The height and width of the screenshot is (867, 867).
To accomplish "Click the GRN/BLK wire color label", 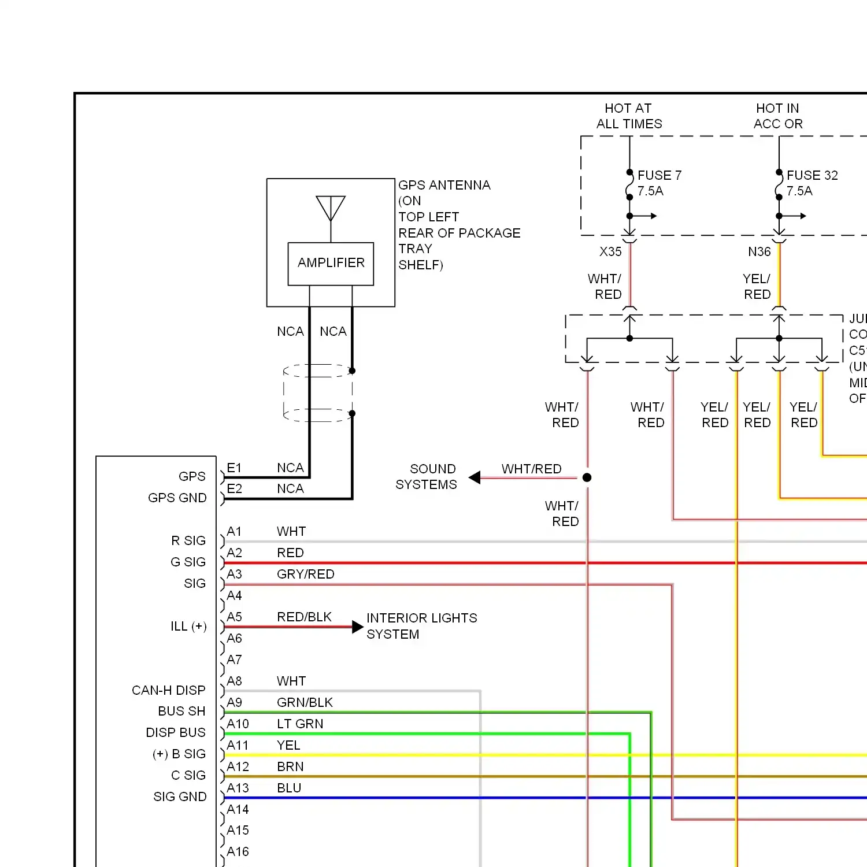I will (305, 703).
